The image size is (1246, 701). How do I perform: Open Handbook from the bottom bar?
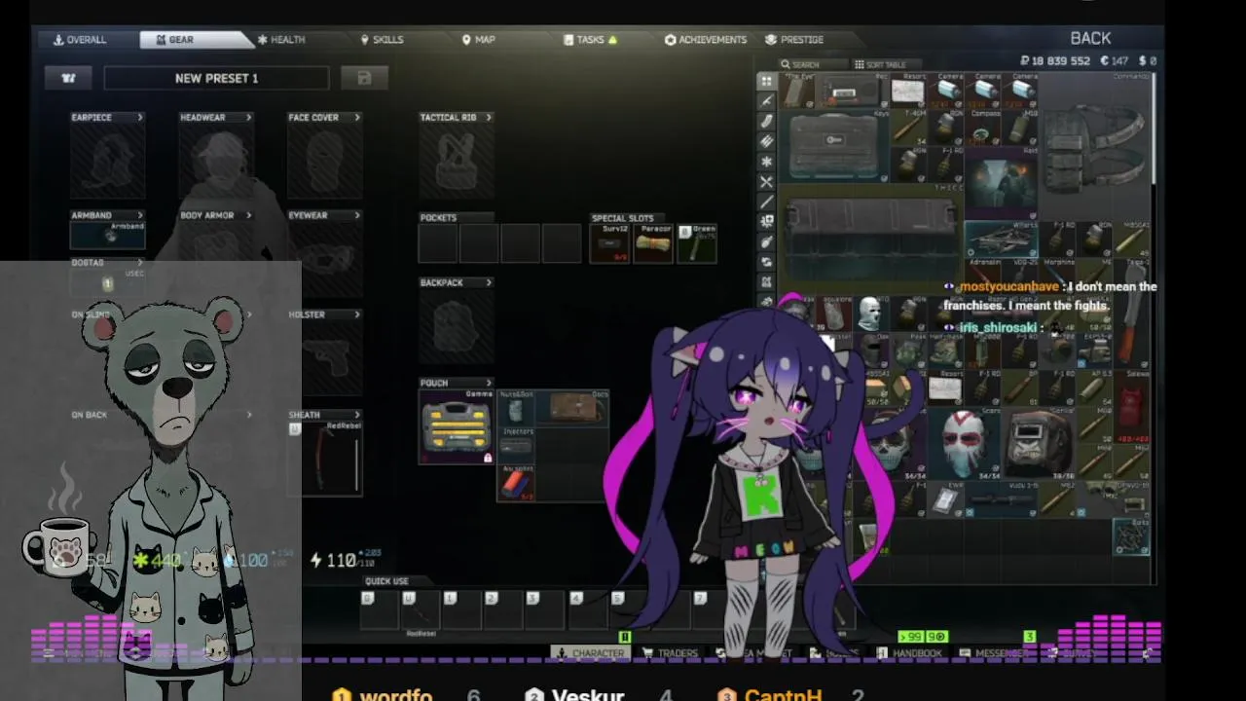[x=910, y=653]
